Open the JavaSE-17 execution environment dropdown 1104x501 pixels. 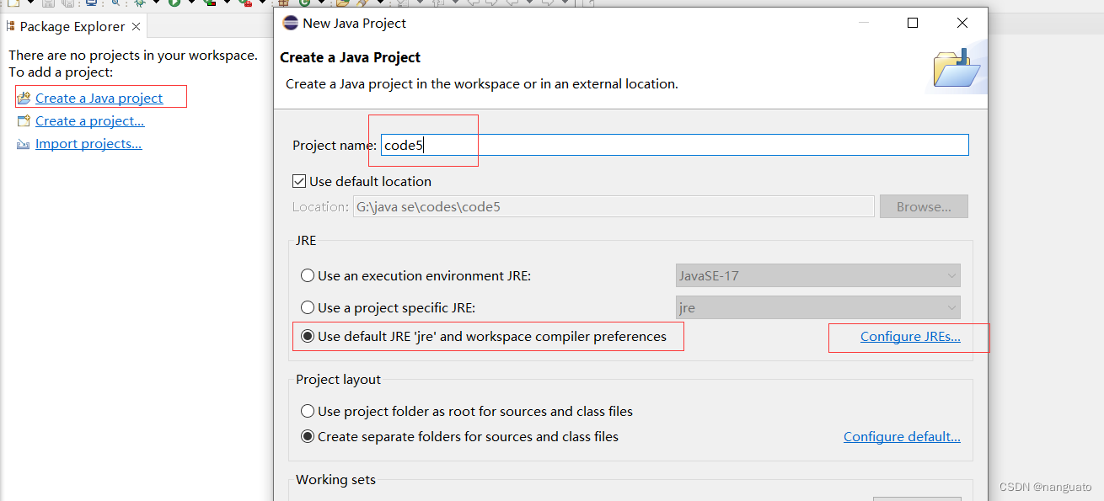[x=951, y=275]
